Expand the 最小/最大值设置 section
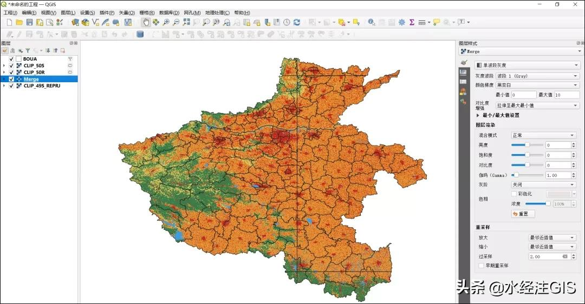 pos(478,115)
